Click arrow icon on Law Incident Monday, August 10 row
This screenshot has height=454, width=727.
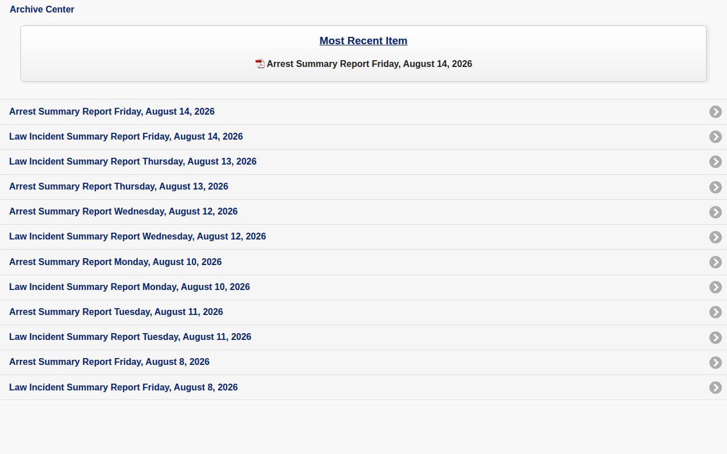pos(716,287)
